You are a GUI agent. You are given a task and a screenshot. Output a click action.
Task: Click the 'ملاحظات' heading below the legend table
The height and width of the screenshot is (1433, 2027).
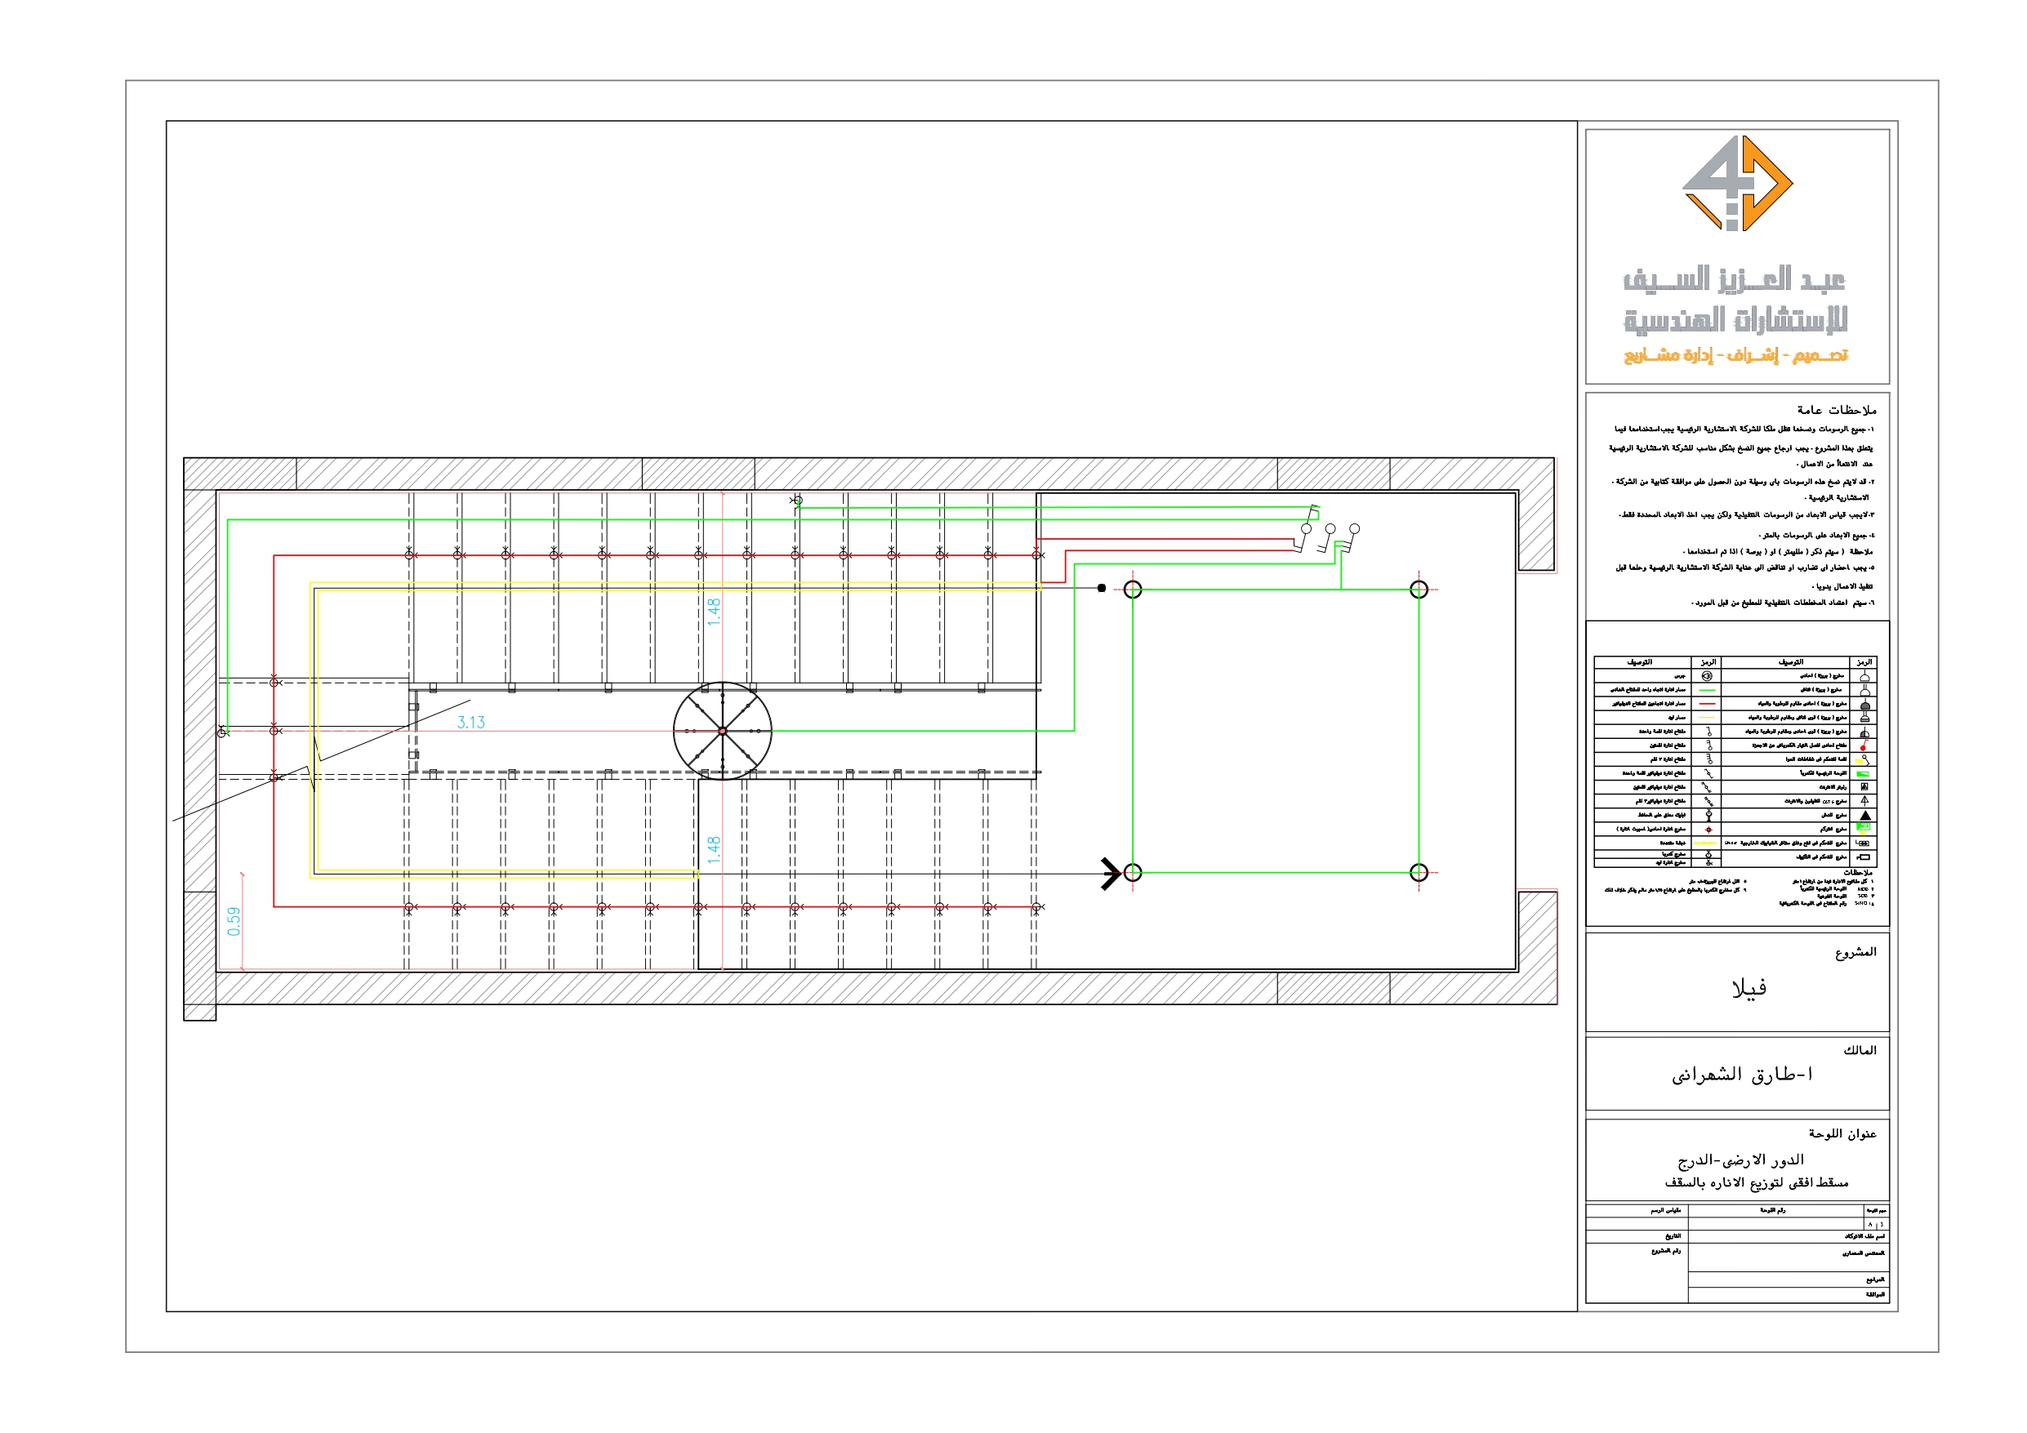coord(1859,872)
